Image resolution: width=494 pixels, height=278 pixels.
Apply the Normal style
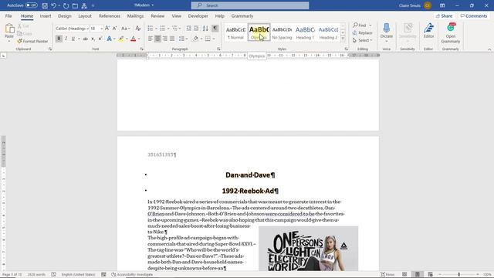tap(235, 32)
